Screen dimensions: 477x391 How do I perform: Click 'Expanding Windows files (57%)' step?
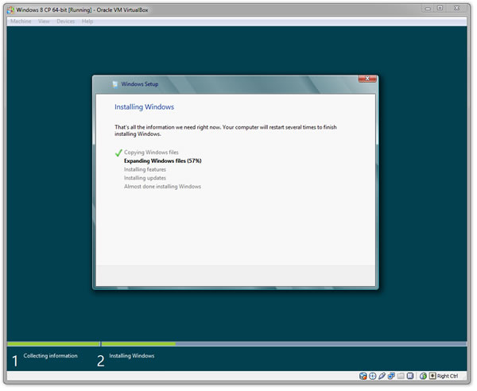[x=163, y=161]
